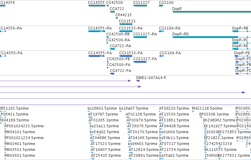Click the CG42500-RB transcript label
Screen dimensions: 251x160
point(118,34)
